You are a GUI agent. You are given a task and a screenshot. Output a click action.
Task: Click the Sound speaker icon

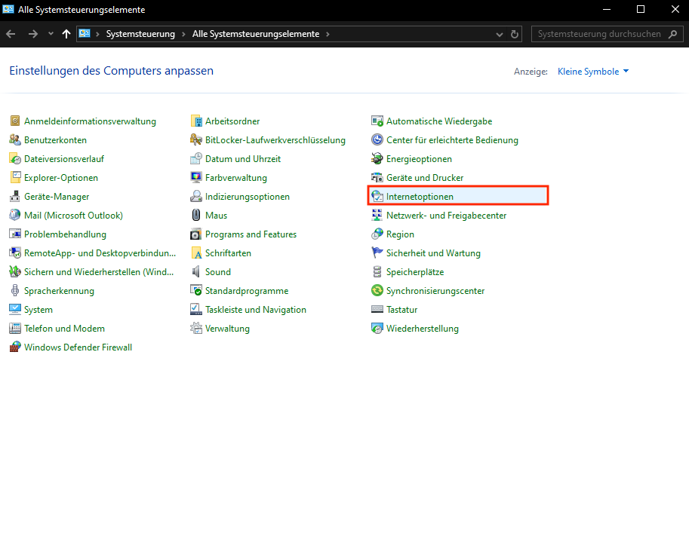[x=196, y=272]
